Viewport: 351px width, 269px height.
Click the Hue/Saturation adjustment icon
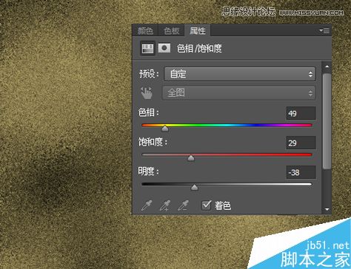[147, 48]
